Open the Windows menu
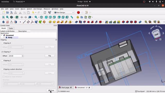The height and width of the screenshot is (93, 165). tap(55, 9)
